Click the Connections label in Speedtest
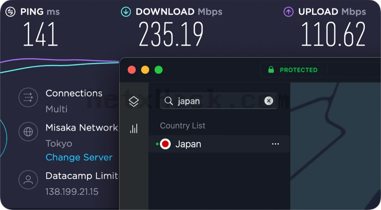Viewport: 381px width, 210px height. 74,93
